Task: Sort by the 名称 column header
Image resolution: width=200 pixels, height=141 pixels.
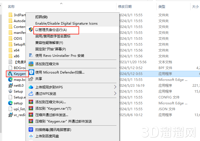Action: coord(11,6)
